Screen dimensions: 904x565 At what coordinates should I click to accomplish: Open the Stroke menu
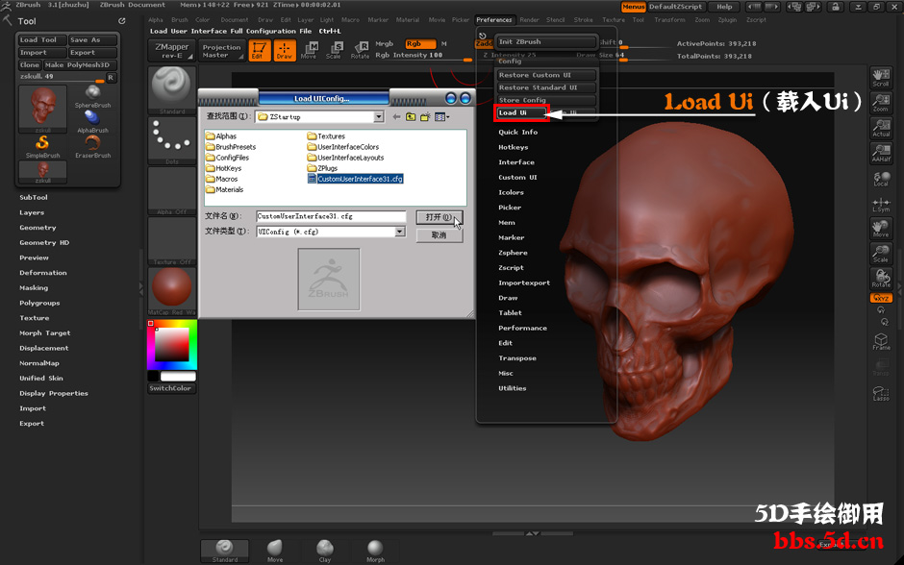click(x=584, y=19)
